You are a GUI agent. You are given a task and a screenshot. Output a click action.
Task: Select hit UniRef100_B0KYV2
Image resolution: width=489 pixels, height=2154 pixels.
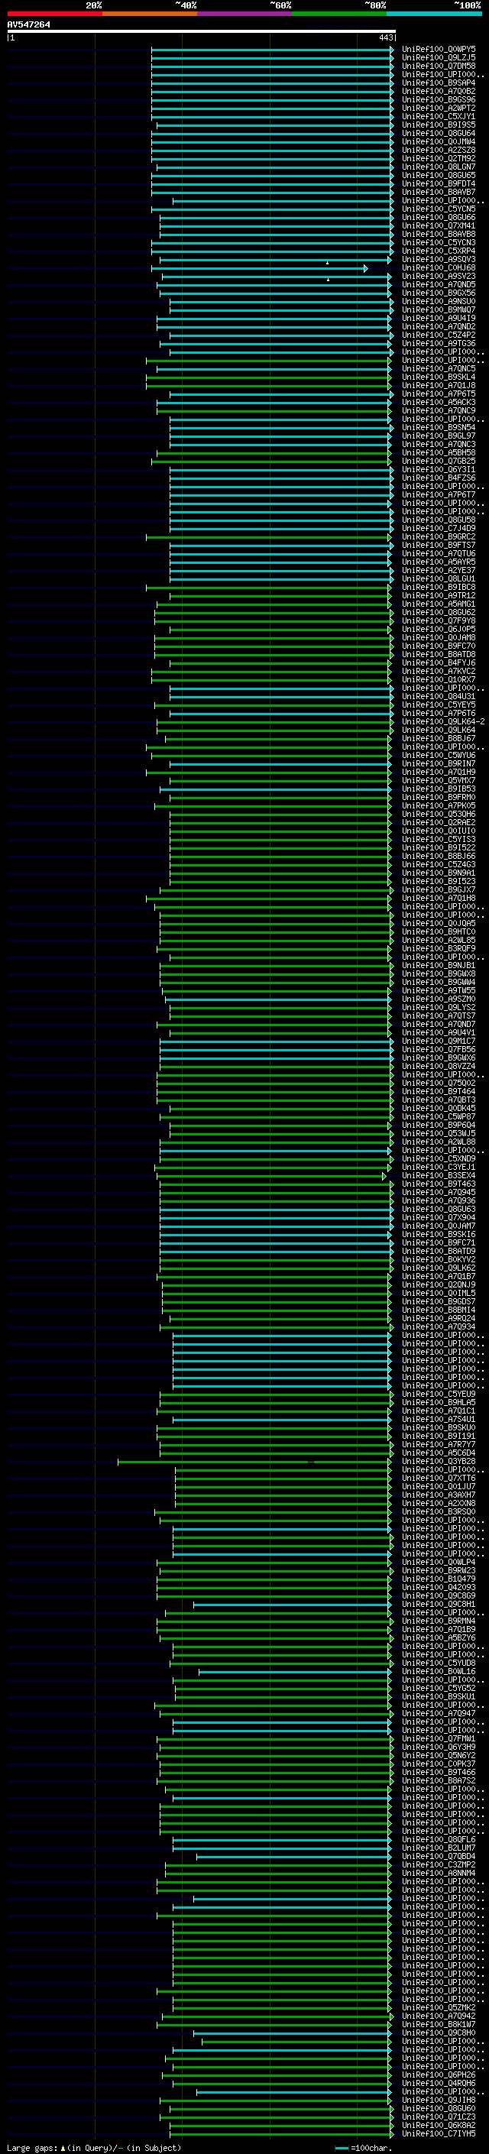point(439,1259)
